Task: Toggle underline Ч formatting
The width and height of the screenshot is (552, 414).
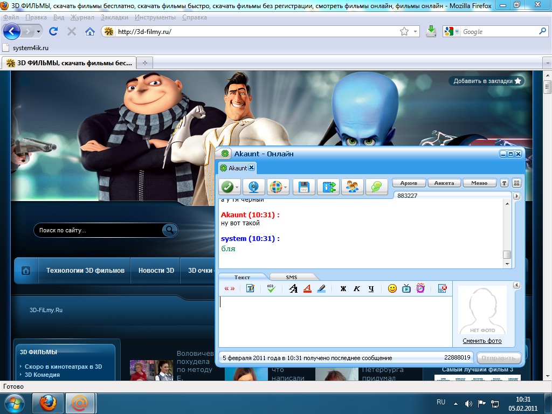Action: click(x=371, y=289)
